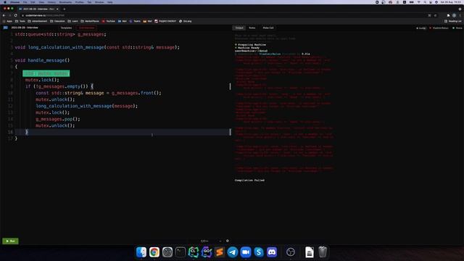Open Discord from the Dock
Viewport: 464px width, 261px height.
[x=272, y=252]
